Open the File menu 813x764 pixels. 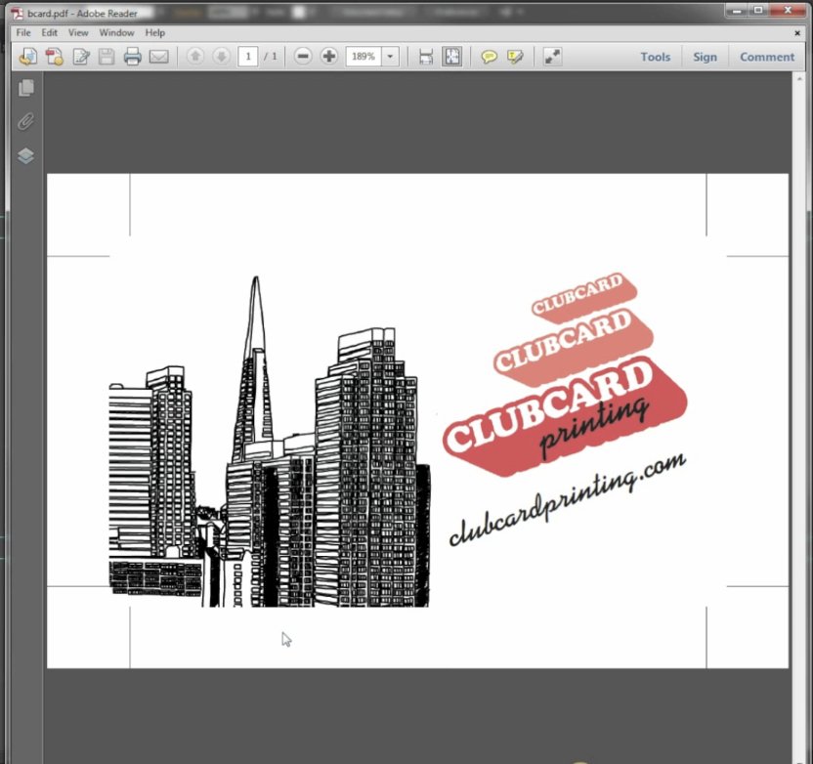pos(21,32)
